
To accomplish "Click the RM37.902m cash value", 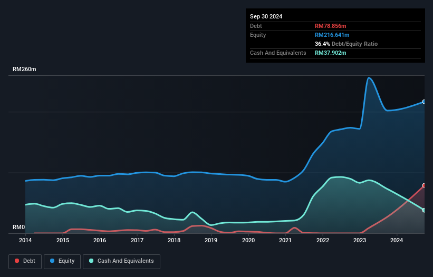I will coord(330,53).
